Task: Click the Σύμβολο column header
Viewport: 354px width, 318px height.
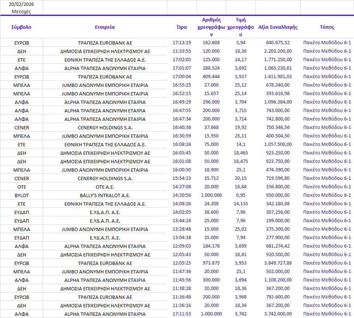Action: pyautogui.click(x=21, y=27)
